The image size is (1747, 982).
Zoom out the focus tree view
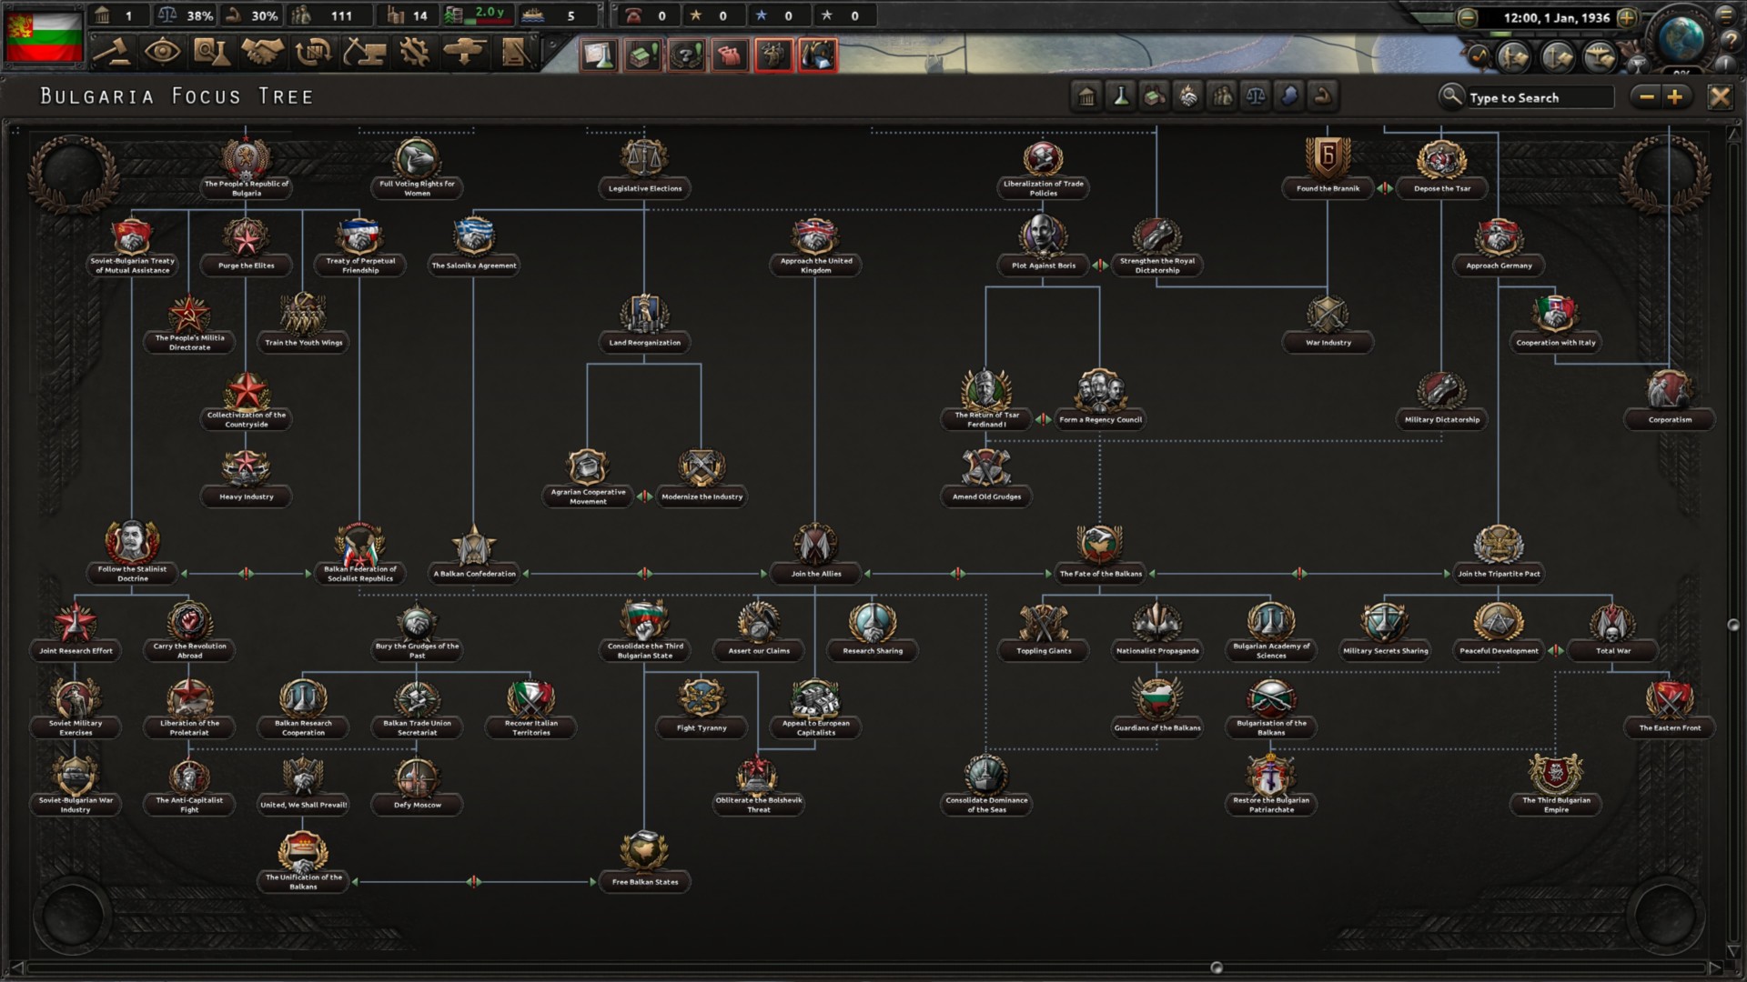tap(1646, 96)
